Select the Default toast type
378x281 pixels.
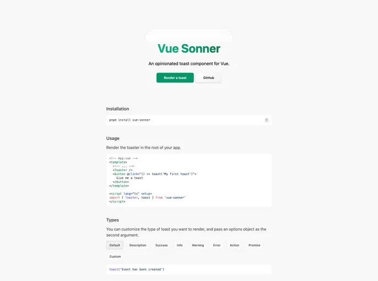pos(115,245)
